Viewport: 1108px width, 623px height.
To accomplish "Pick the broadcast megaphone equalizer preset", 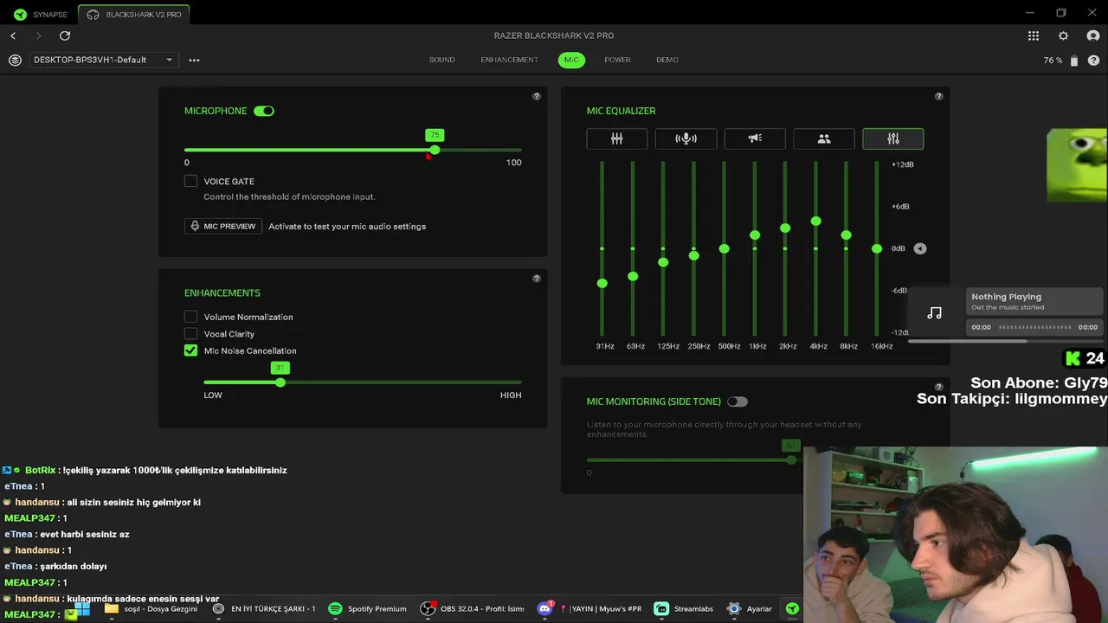I will (755, 138).
